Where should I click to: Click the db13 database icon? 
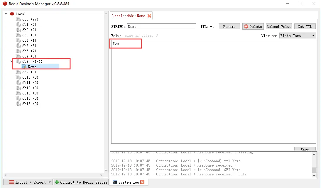(x=18, y=93)
